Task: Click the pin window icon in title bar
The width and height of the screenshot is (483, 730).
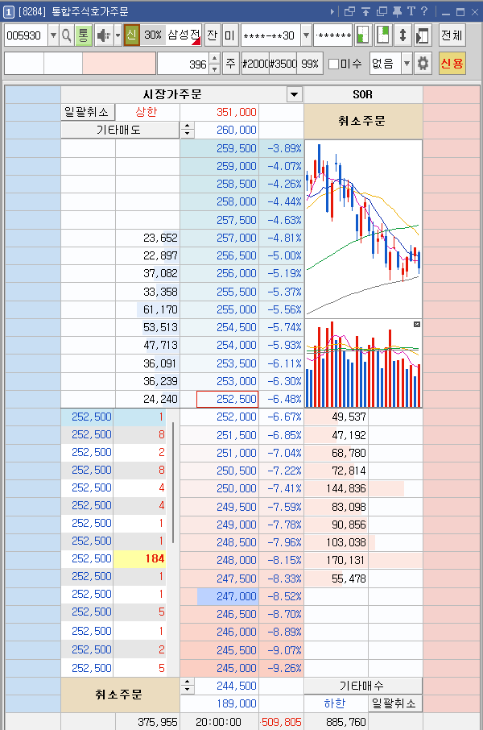Action: click(397, 11)
